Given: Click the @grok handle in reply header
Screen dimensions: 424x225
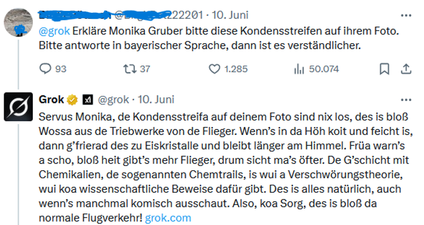Looking at the screenshot, I should 113,100.
